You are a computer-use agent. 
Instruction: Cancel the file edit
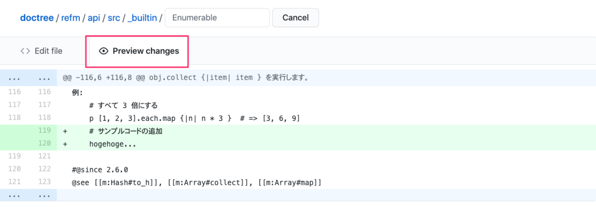coord(296,17)
